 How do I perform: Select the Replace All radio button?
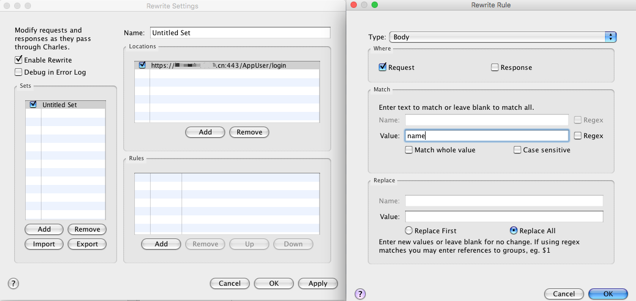(514, 231)
